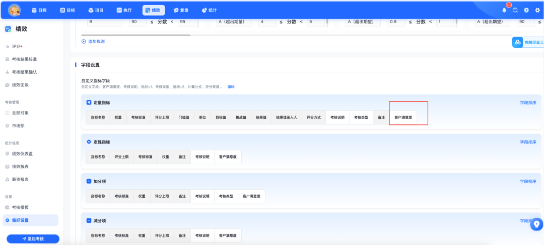544x245 pixels.
Task: Open the 目标 tab in top navigation
Action: [67, 10]
